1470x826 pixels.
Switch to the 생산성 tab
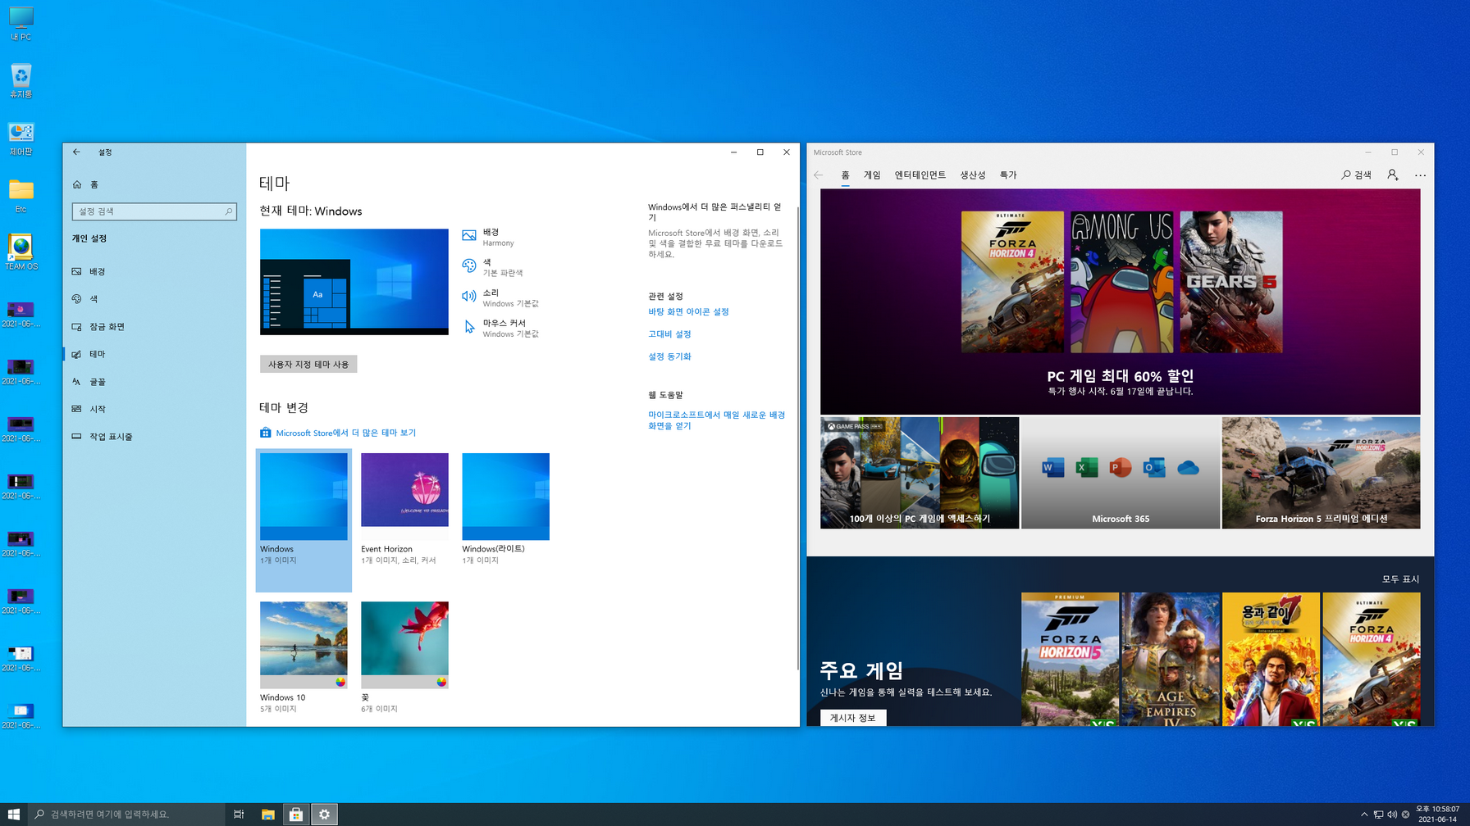[x=972, y=175]
